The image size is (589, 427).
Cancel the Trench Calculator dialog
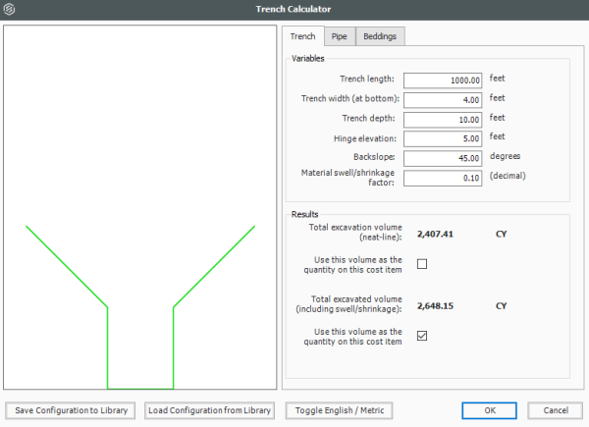tap(555, 410)
